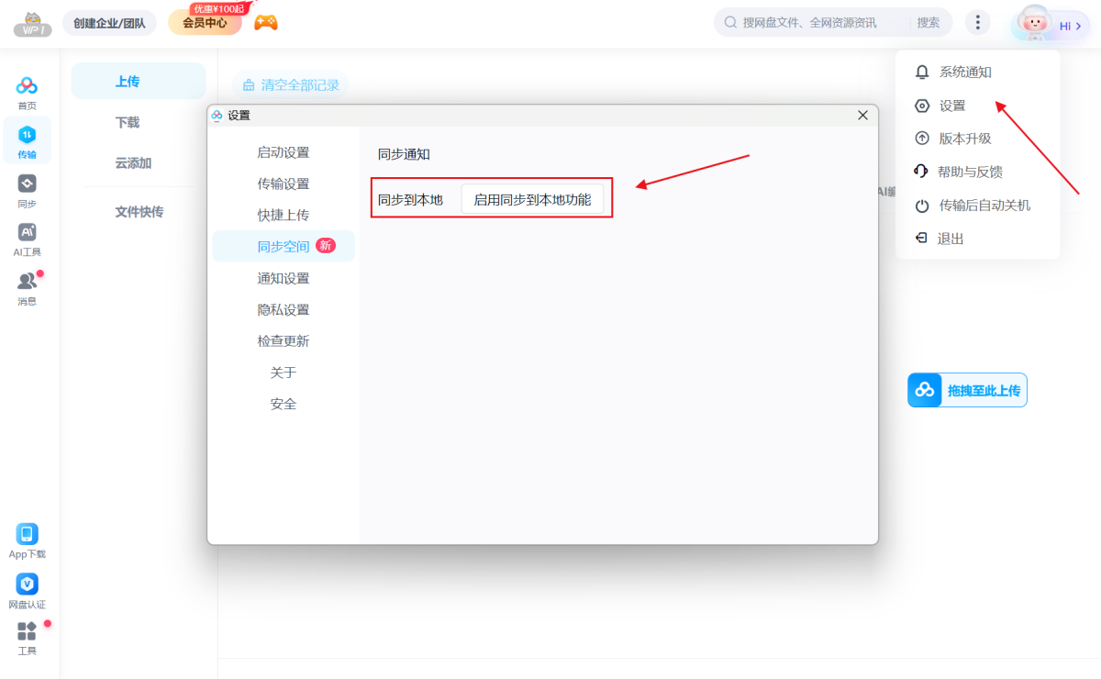Expand the Hi user chevron
The width and height of the screenshot is (1101, 679).
[1079, 27]
